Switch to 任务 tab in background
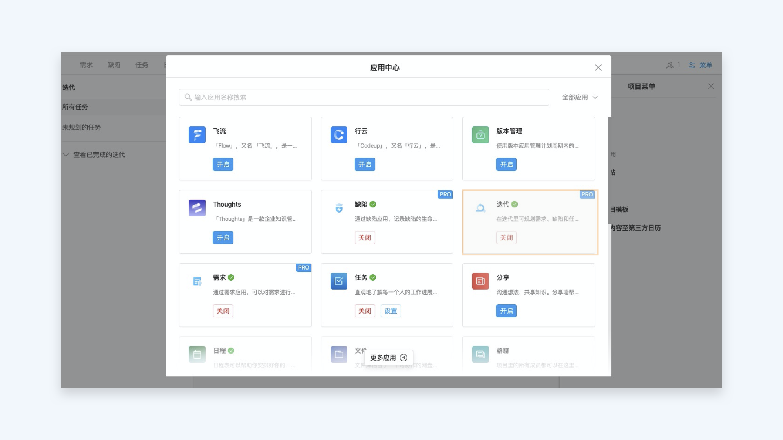This screenshot has width=783, height=440. 142,65
